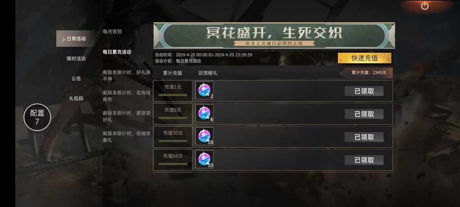Image resolution: width=460 pixels, height=207 pixels.
Task: Open 新版本倒计时，在线抽角色 activity
Action: click(x=126, y=96)
